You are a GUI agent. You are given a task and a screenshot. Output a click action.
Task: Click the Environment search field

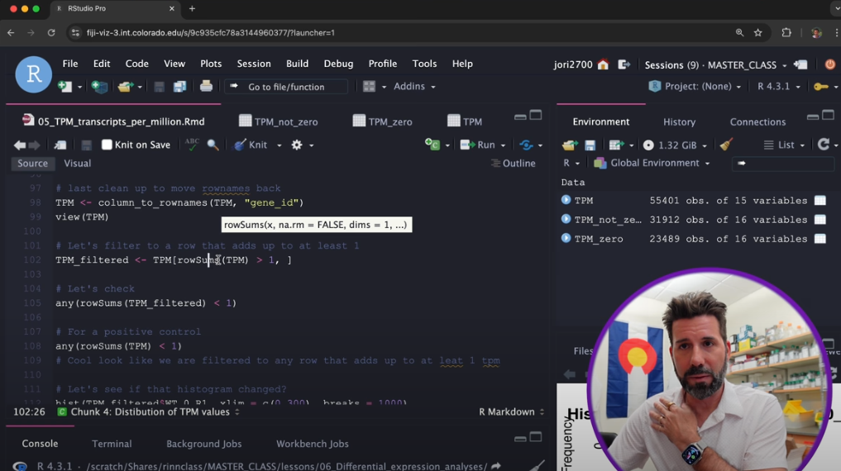click(782, 164)
